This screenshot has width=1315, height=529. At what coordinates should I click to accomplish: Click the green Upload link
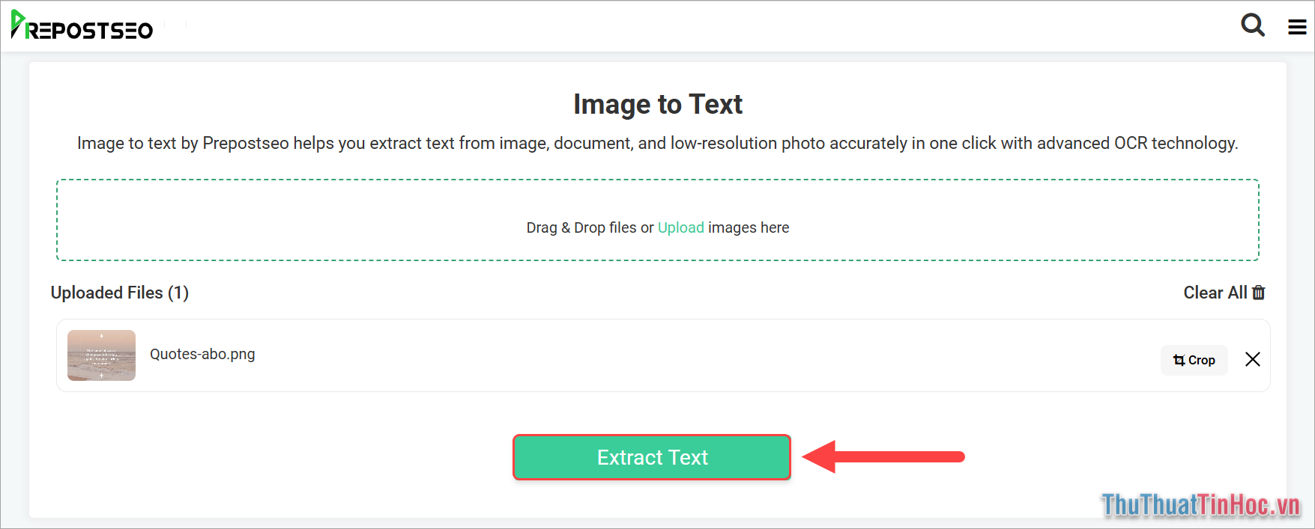coord(680,227)
